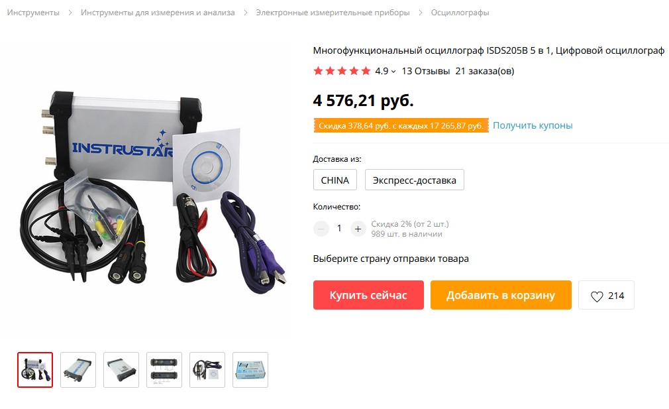The height and width of the screenshot is (409, 669).
Task: Select the fourth thumbnail showing front and rear panels
Action: tap(164, 370)
